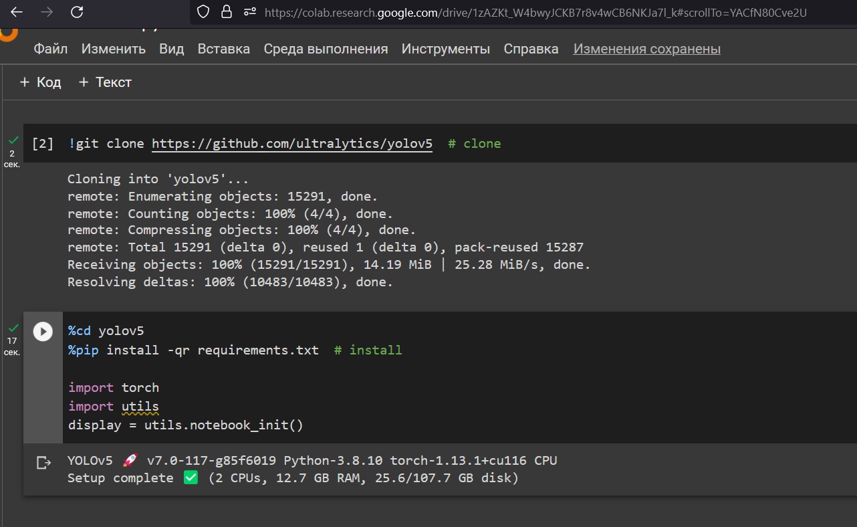Open the Вид menu

pyautogui.click(x=171, y=49)
